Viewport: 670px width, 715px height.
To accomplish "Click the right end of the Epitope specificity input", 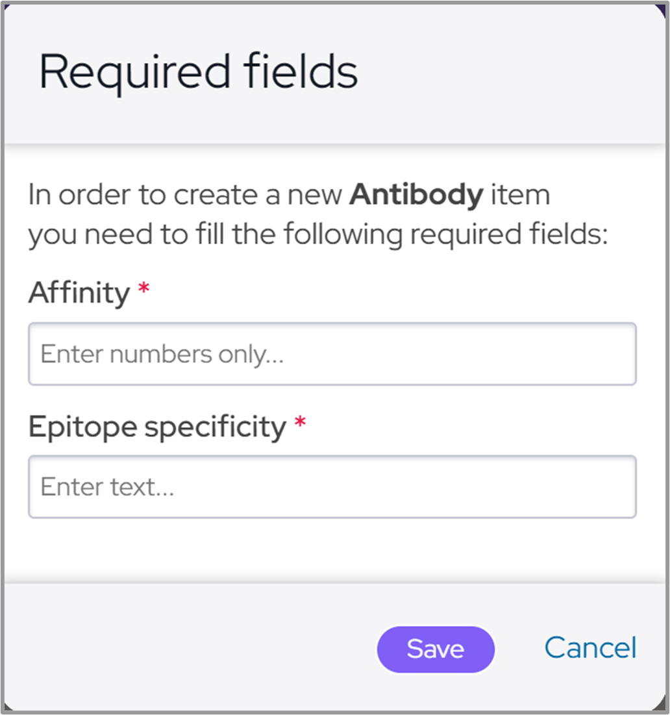I will [610, 486].
